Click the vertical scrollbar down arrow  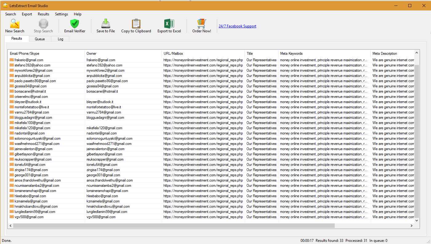coord(417,220)
